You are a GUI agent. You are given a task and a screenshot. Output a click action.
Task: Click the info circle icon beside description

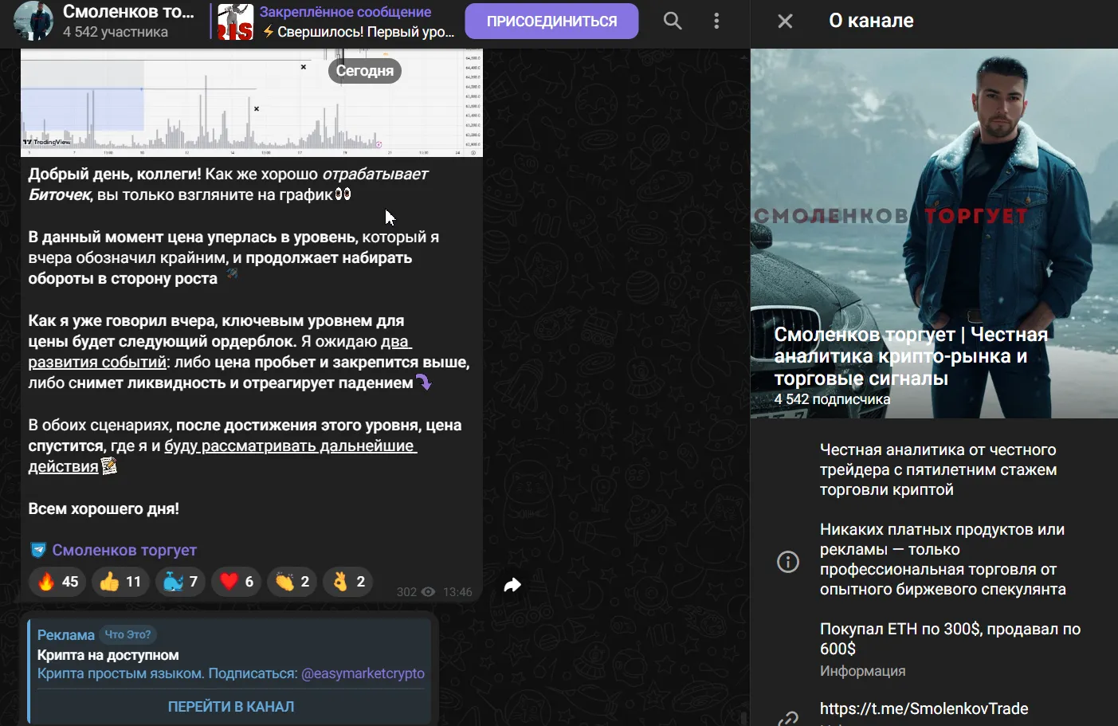(x=788, y=562)
